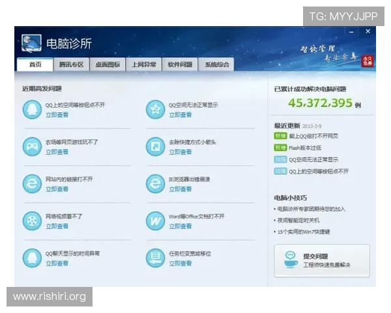The height and width of the screenshot is (313, 391).
Task: Click the shortcut arrow icon for 去除快捷方式小箭头
Action: 155,147
